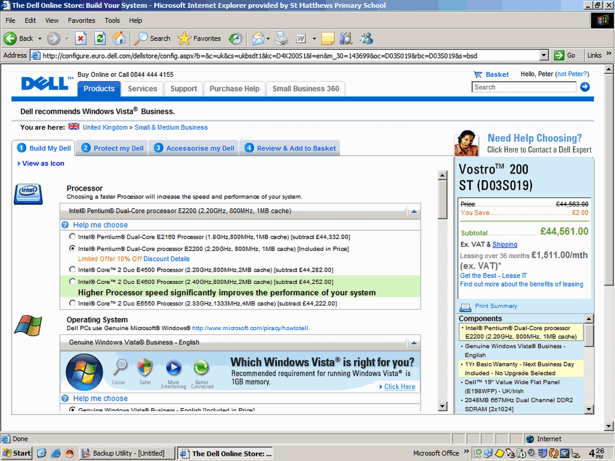Stop page loading with the red X icon

[x=81, y=38]
